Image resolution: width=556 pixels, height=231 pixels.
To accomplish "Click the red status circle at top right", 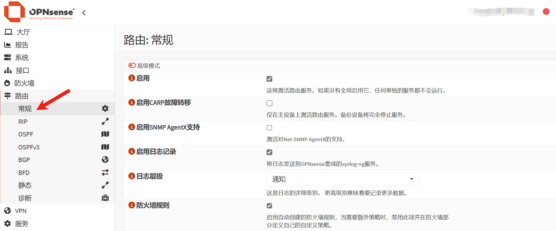I will (x=546, y=12).
